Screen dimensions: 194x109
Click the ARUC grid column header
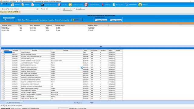click(x=87, y=51)
